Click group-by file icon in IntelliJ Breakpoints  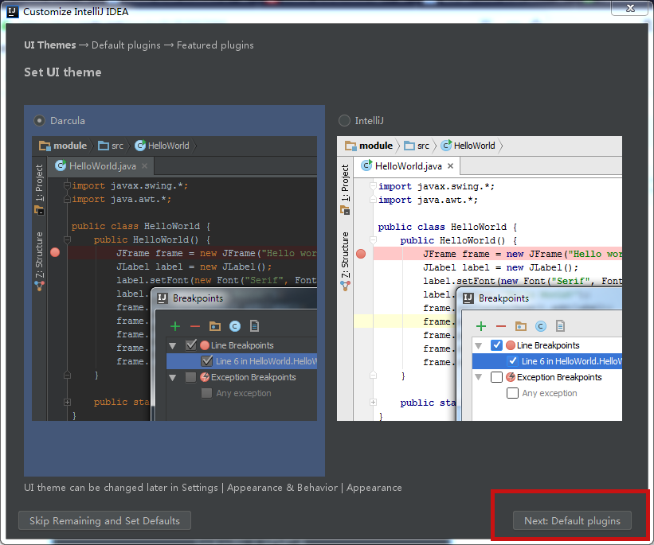pyautogui.click(x=561, y=326)
